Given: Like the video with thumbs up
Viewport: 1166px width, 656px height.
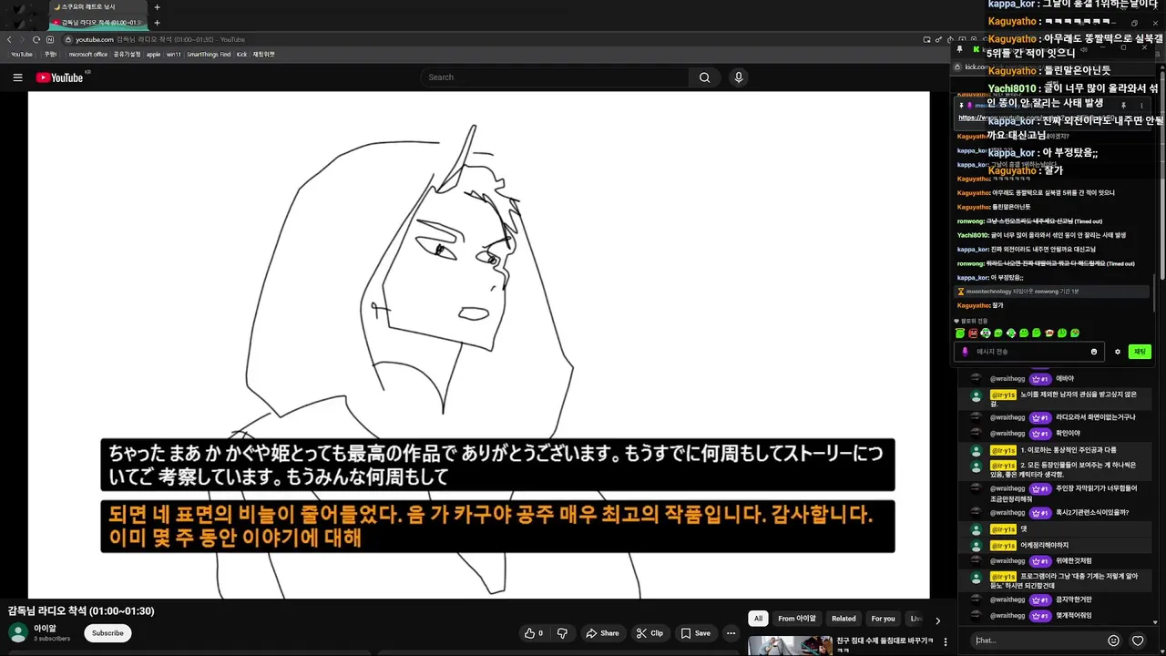Looking at the screenshot, I should point(533,633).
